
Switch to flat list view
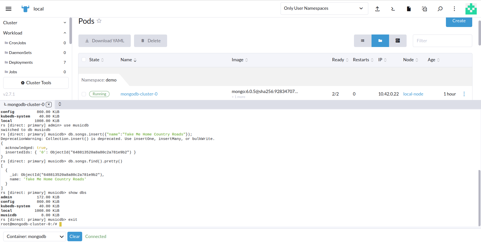tap(363, 41)
